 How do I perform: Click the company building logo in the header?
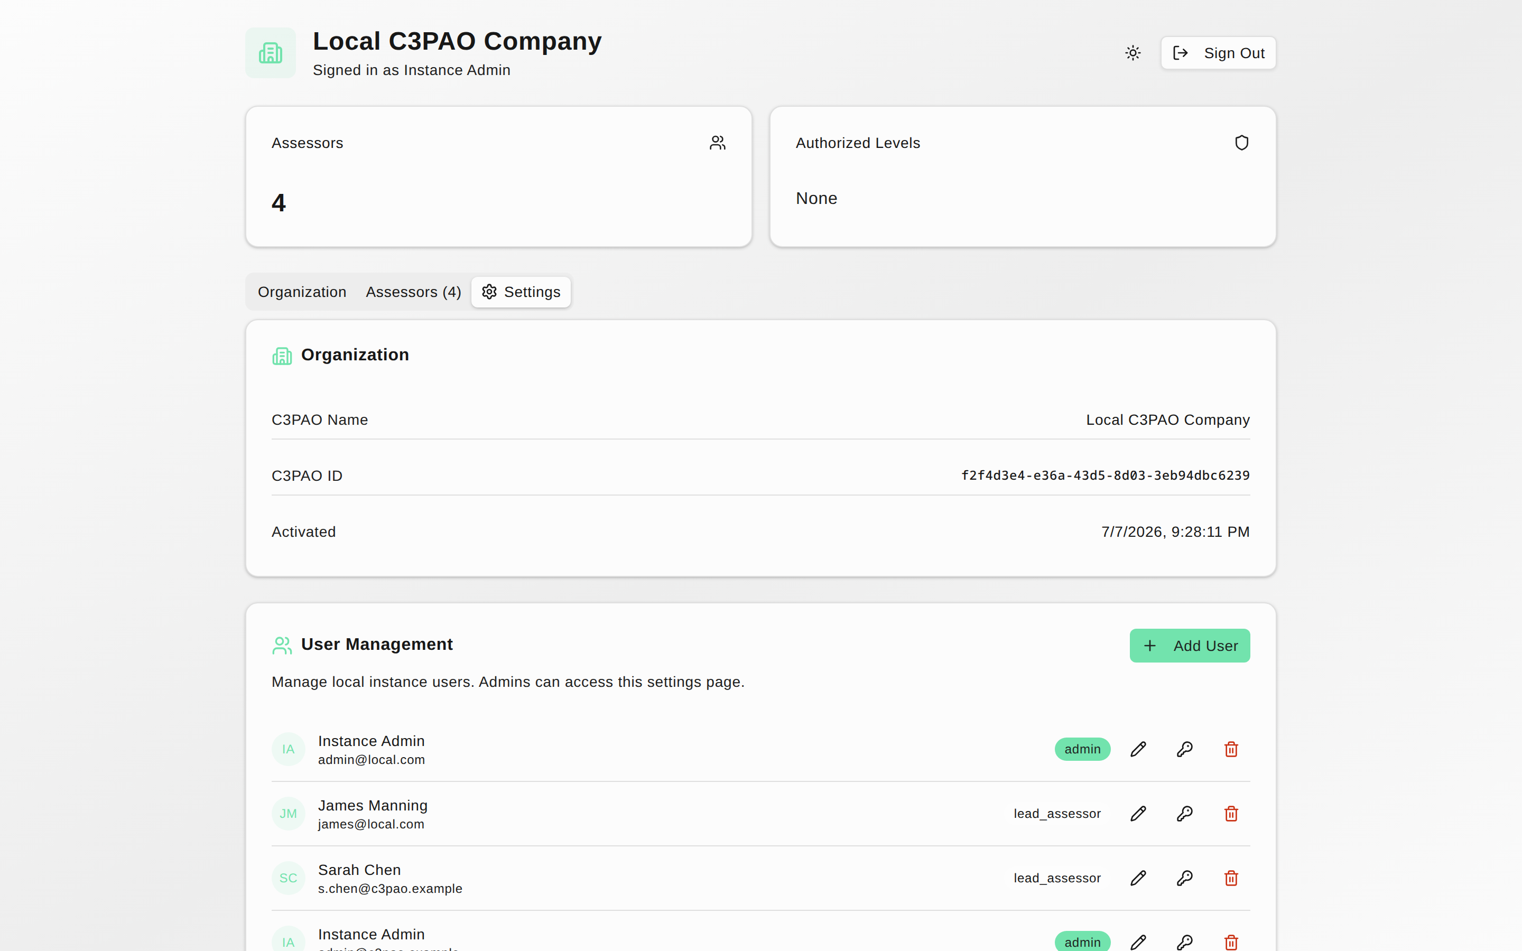271,53
